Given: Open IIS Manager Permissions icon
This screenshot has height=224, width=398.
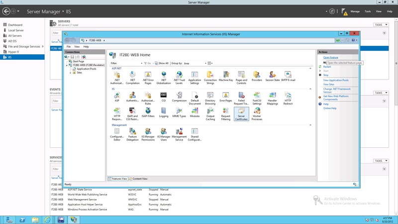Looking at the screenshot, I should tap(148, 134).
